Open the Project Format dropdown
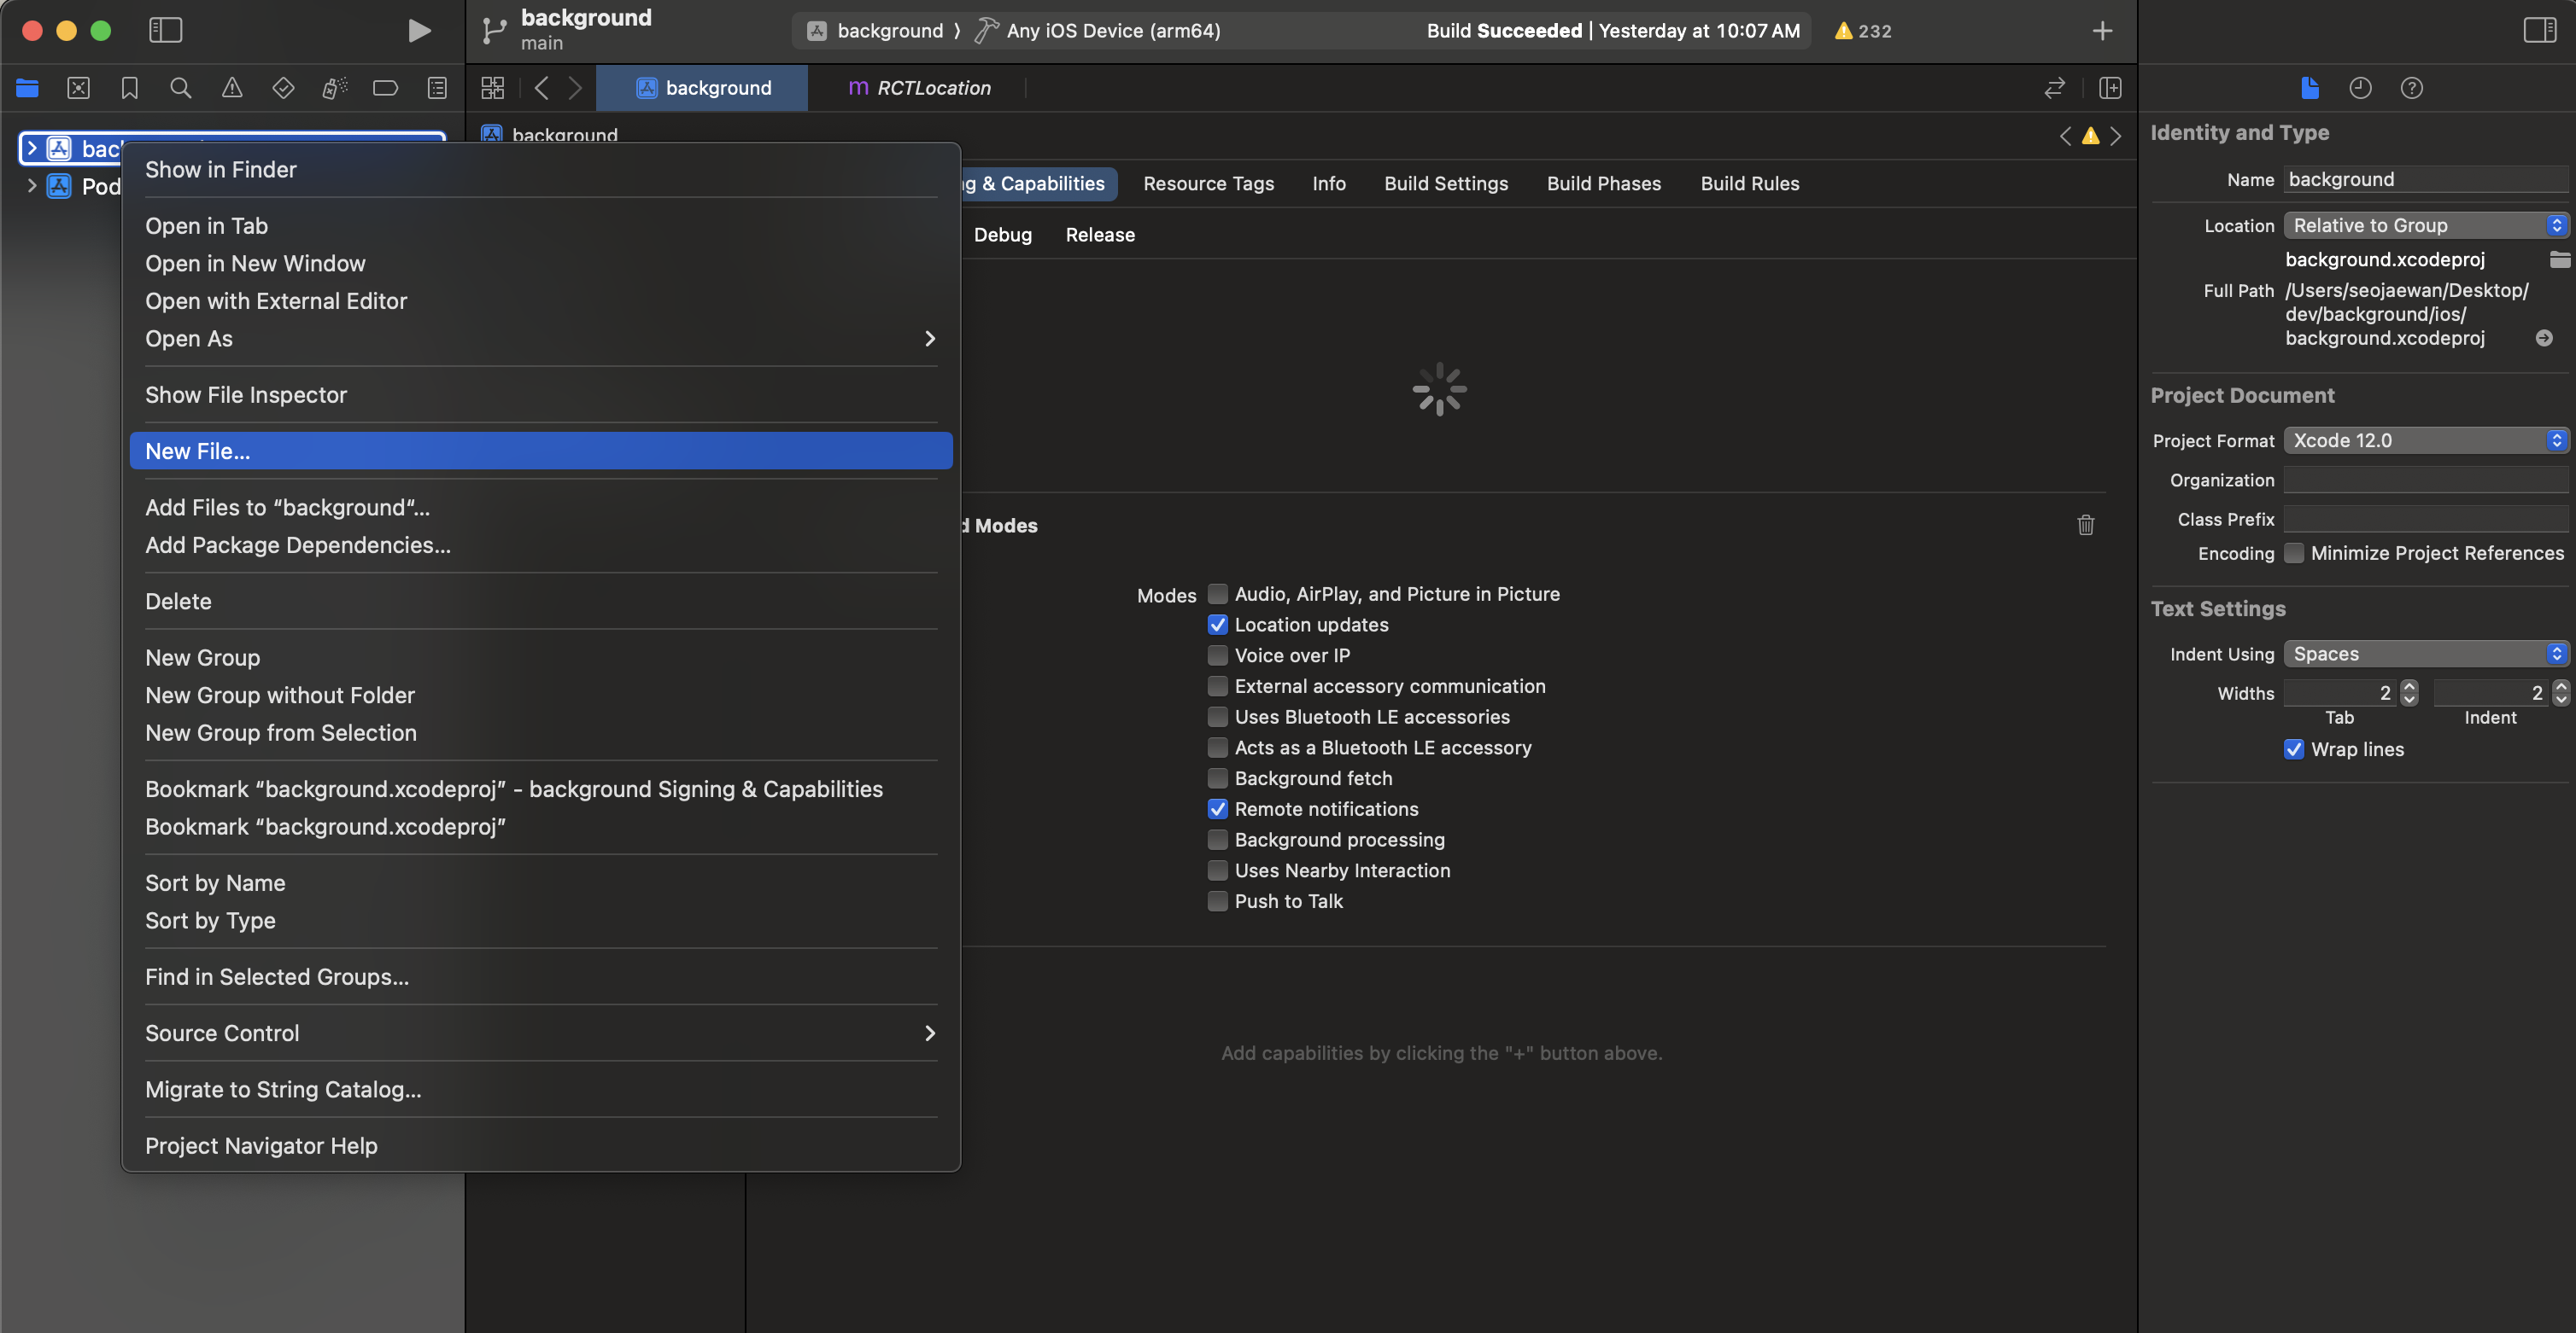 tap(2425, 440)
